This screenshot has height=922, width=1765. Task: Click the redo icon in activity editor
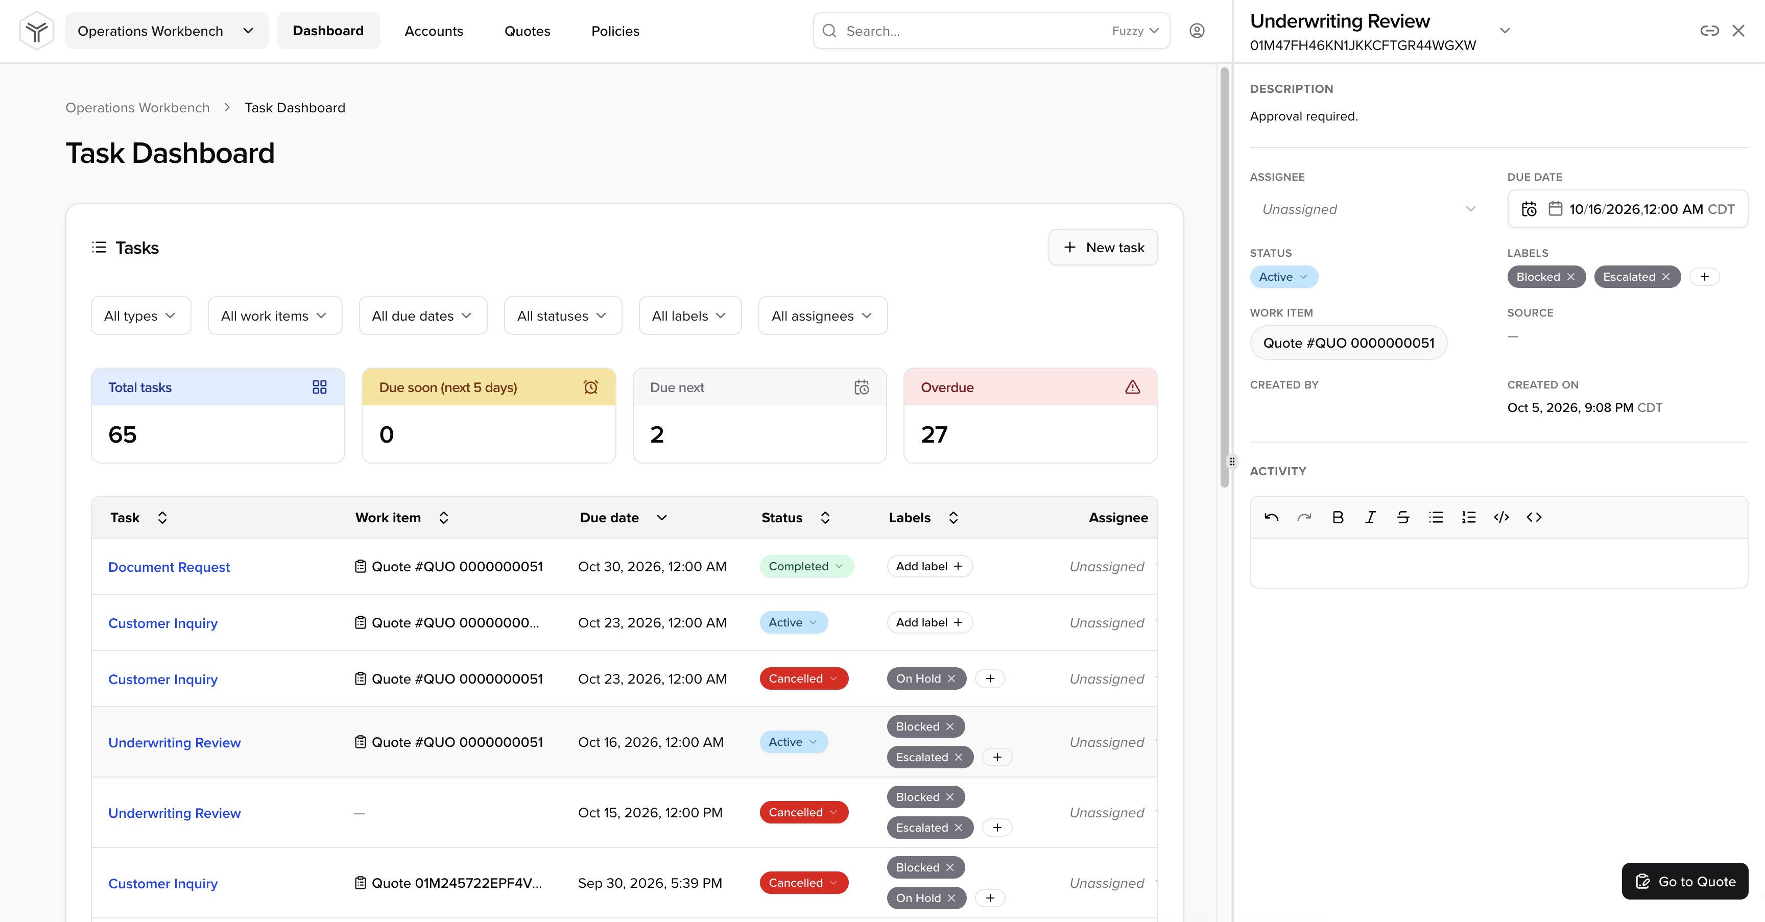coord(1304,517)
